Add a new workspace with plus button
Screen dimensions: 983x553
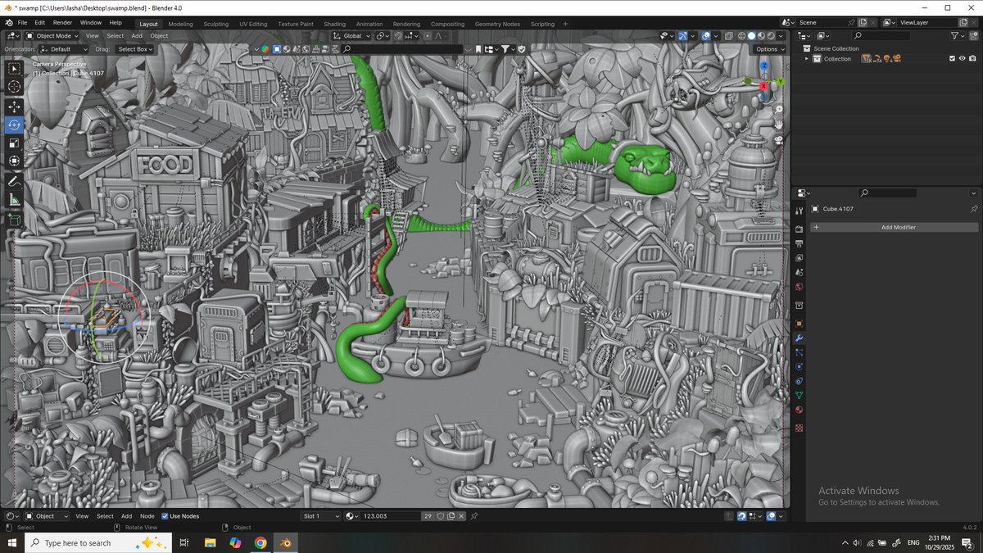(x=565, y=24)
